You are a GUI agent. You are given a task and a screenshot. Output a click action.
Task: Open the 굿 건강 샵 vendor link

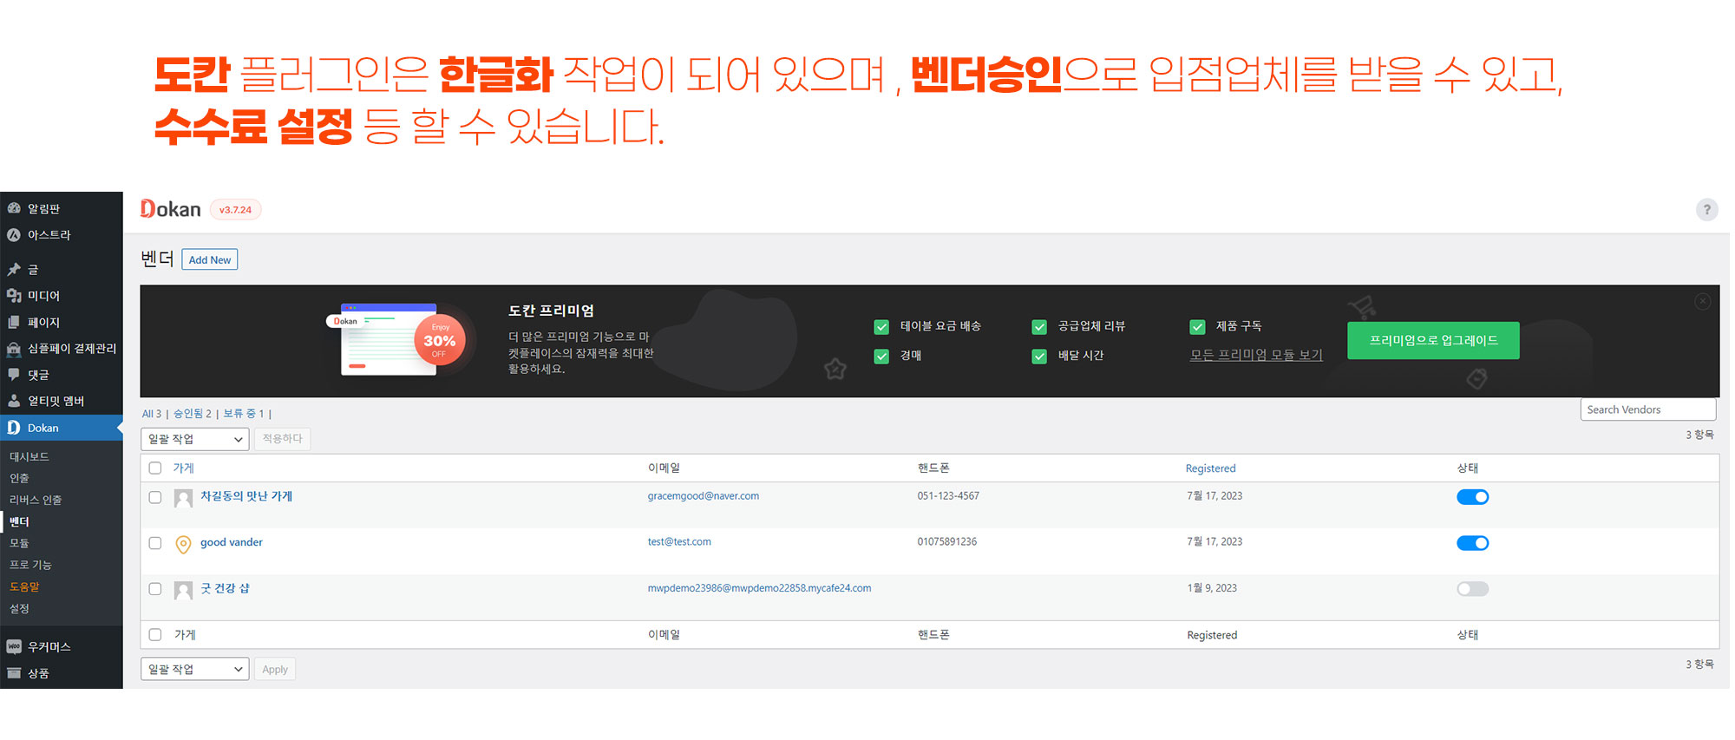pyautogui.click(x=226, y=588)
